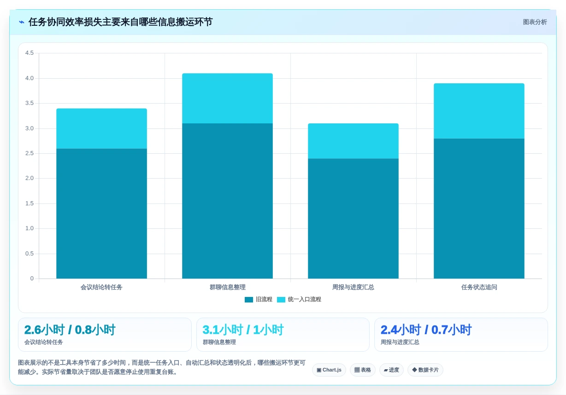Click the 会议结论转任务 x-axis label
566x395 pixels.
(x=101, y=287)
